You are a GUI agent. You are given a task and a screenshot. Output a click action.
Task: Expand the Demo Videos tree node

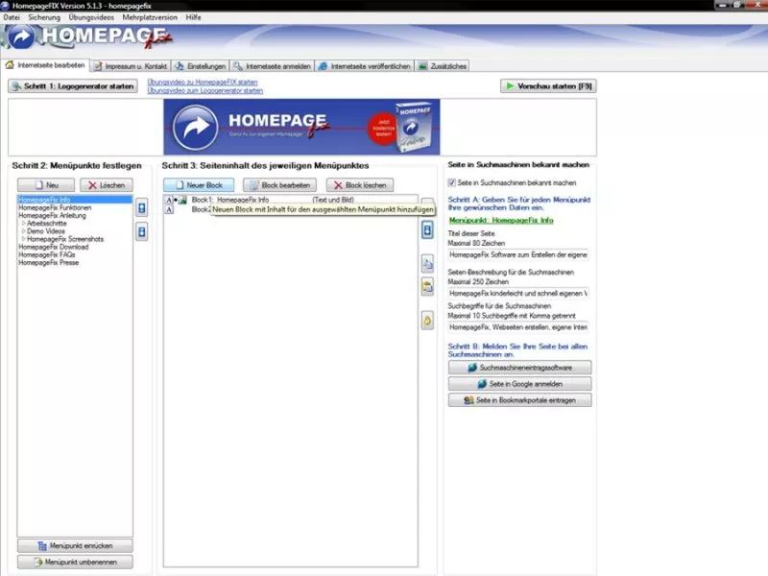[23, 230]
